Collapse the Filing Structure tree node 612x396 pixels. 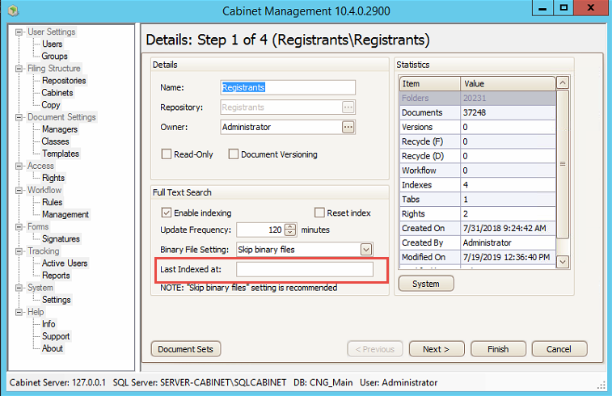[19, 69]
